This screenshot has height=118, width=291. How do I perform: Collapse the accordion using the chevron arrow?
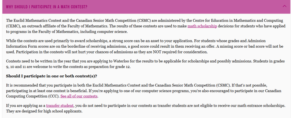[285, 6]
